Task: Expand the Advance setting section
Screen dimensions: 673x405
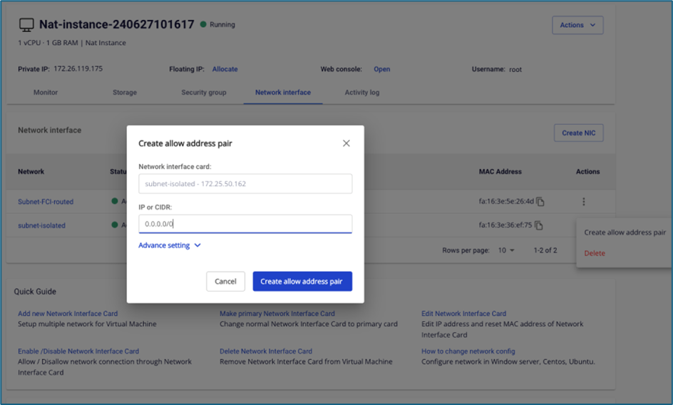Action: (x=170, y=245)
